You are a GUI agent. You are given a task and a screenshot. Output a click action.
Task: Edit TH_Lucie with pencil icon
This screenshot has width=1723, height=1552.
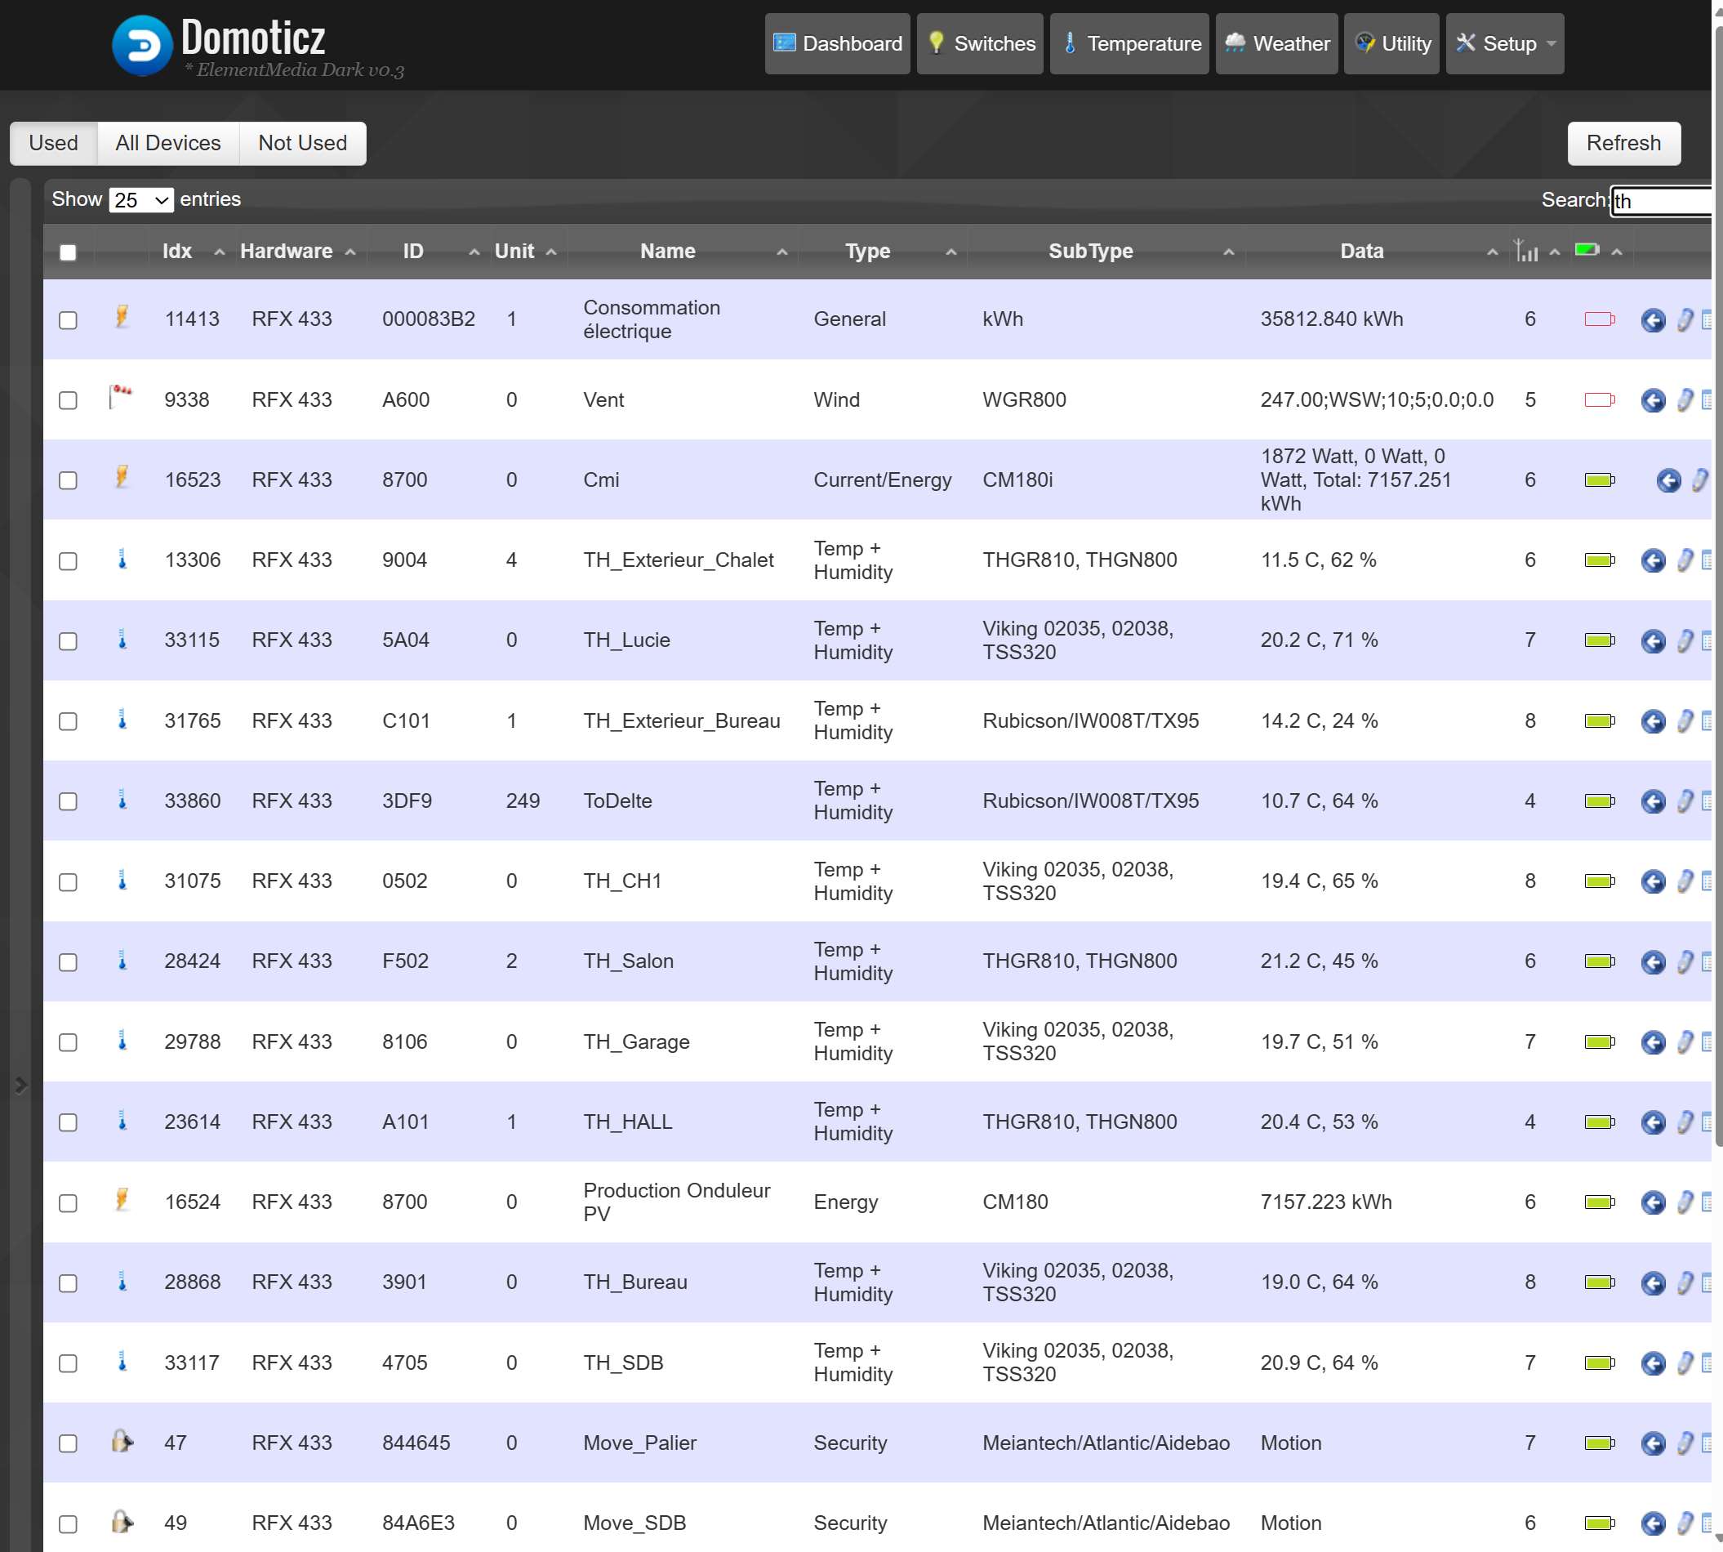click(x=1685, y=640)
